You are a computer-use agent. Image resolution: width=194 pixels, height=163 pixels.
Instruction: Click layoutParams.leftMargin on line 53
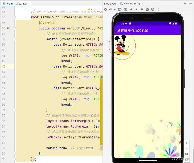click(68, 121)
